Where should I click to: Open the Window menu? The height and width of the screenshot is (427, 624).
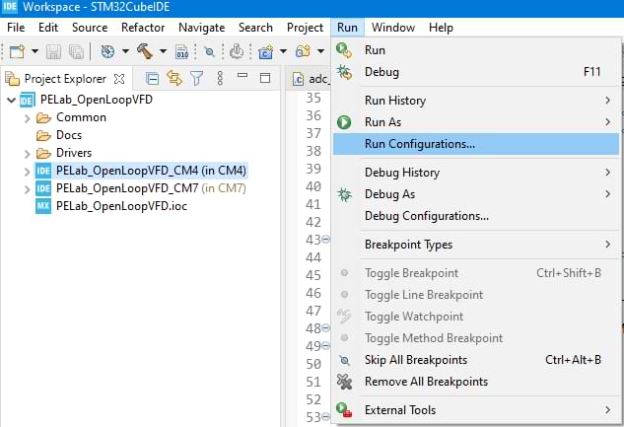point(393,28)
